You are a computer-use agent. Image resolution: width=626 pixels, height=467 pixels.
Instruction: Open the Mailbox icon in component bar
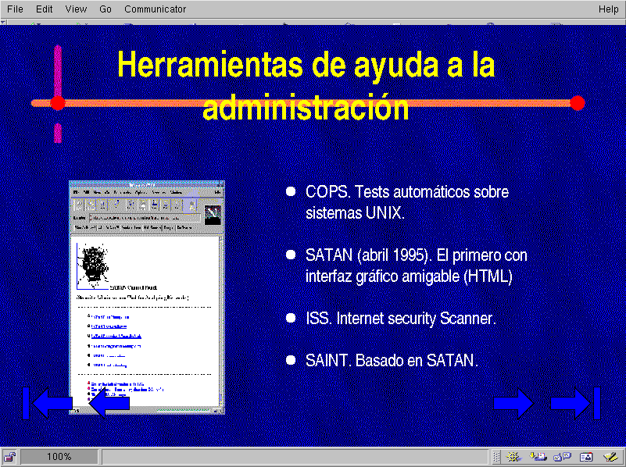tap(538, 457)
